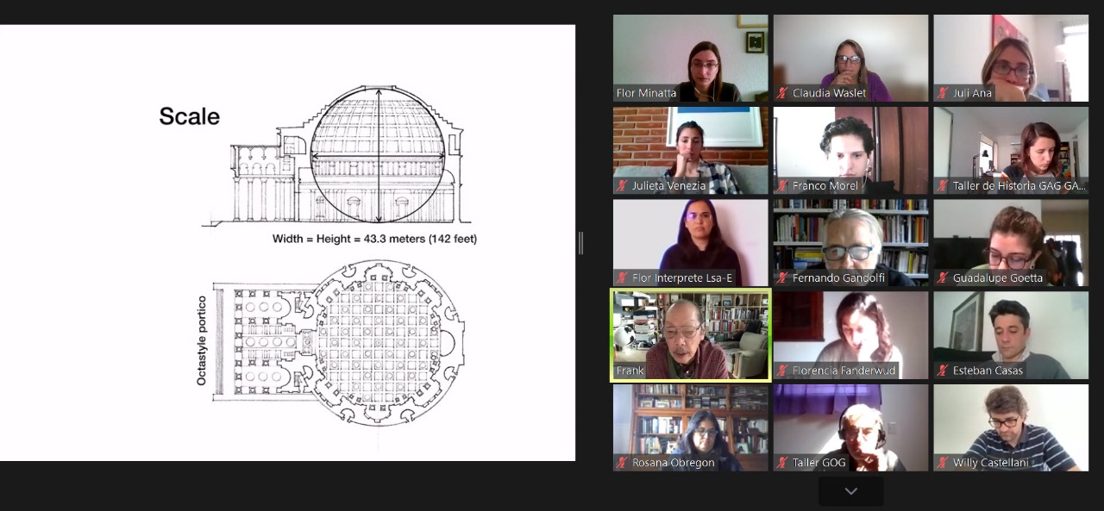Viewport: 1104px width, 511px height.
Task: Select Franco Morel's video tile
Action: click(x=850, y=150)
